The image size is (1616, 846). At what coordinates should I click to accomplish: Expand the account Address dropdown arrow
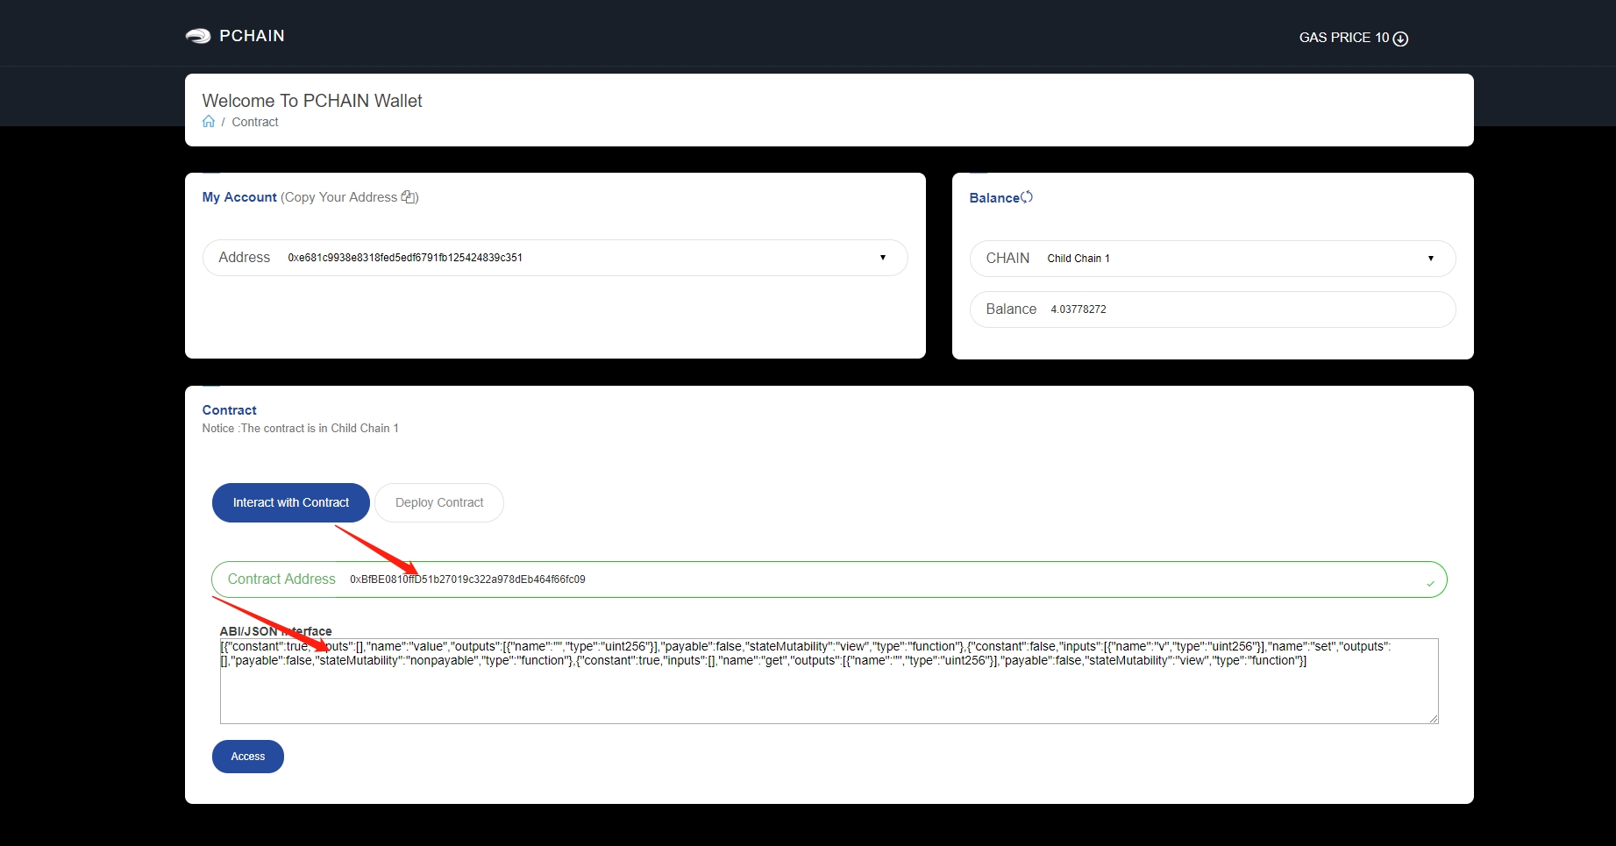883,258
